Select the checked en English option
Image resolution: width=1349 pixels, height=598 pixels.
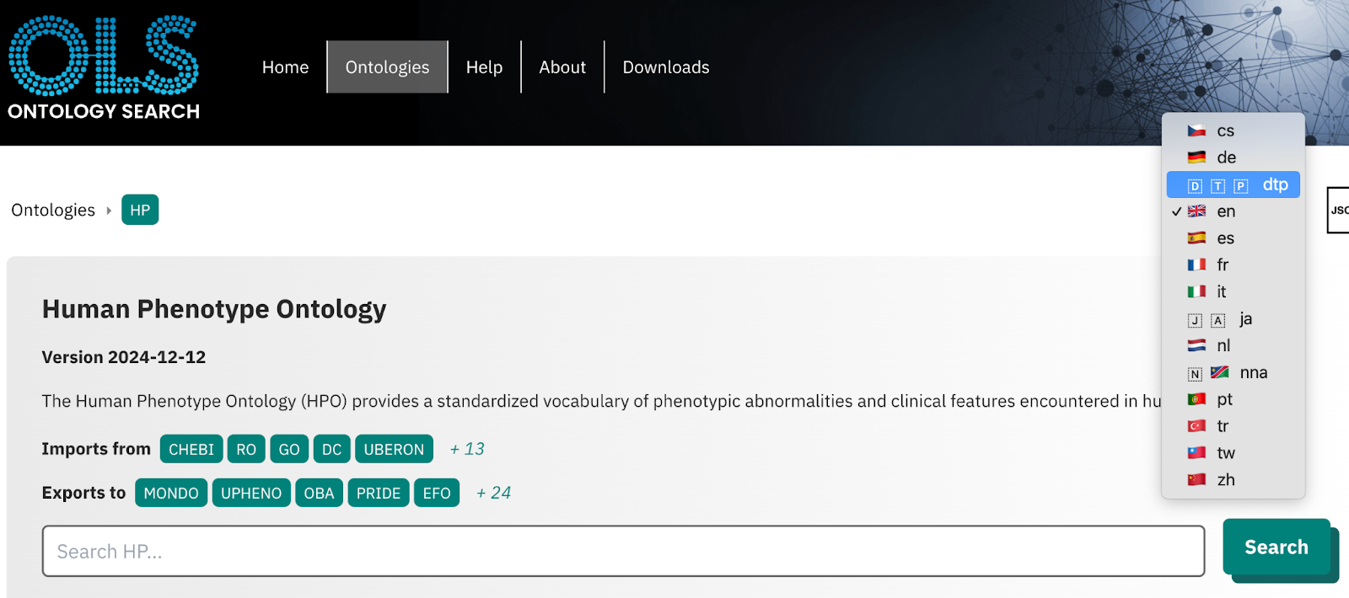(1233, 211)
